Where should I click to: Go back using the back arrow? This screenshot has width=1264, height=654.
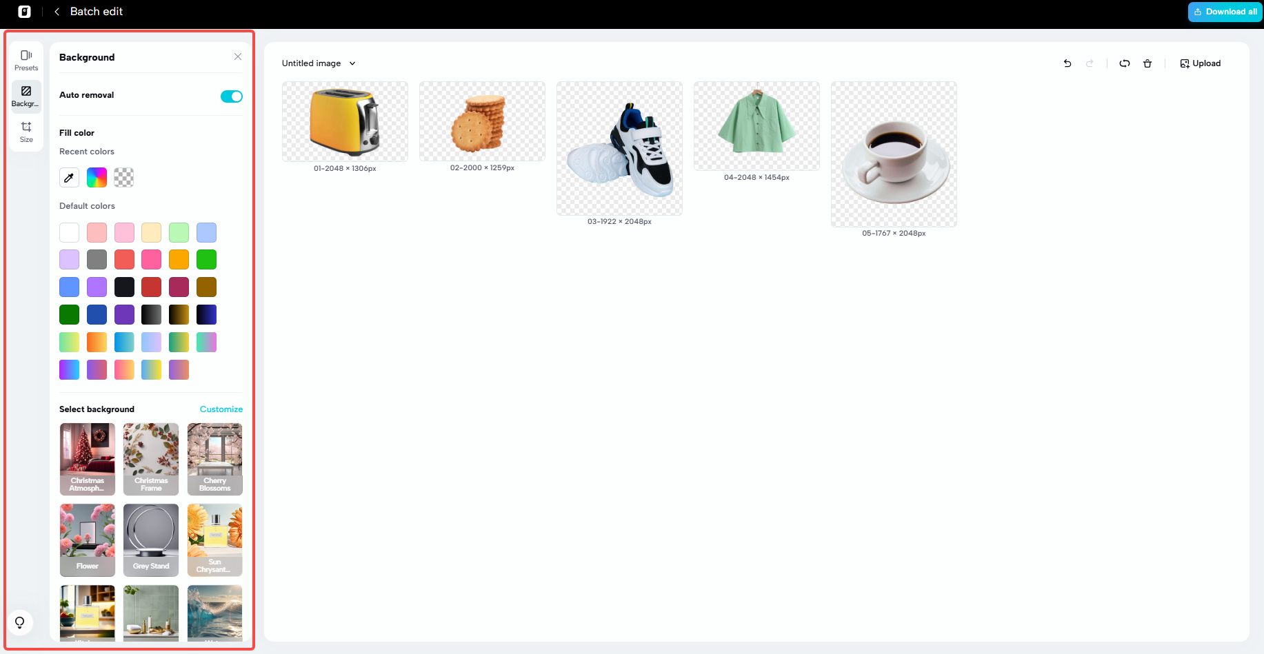(x=57, y=11)
